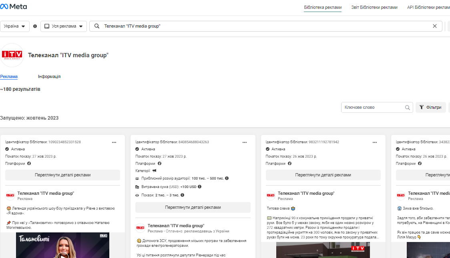The height and width of the screenshot is (258, 450).
Task: Click the eye icon next to Покази
Action: point(137,195)
